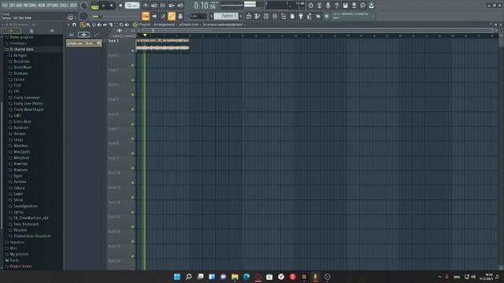Select the Playback speaker tool in Playlist
504x283 pixels.
127,24
